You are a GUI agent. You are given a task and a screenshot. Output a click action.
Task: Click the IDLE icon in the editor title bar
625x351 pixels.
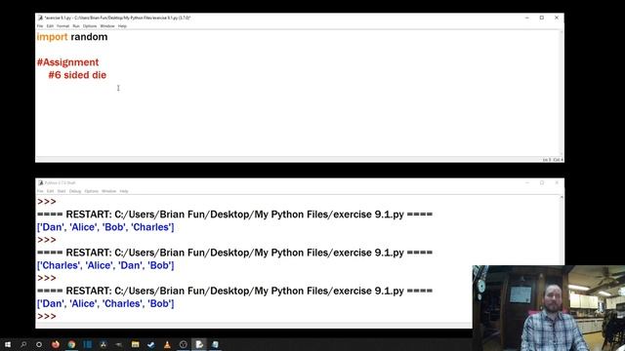point(40,18)
